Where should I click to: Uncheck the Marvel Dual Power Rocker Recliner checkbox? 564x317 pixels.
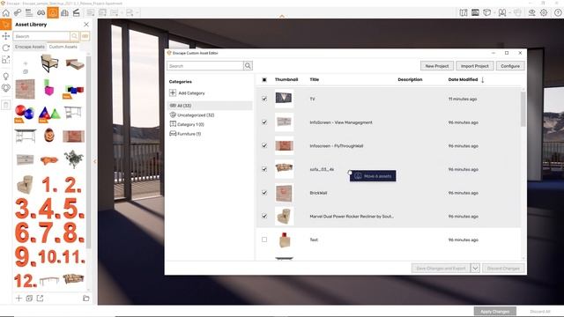264,216
